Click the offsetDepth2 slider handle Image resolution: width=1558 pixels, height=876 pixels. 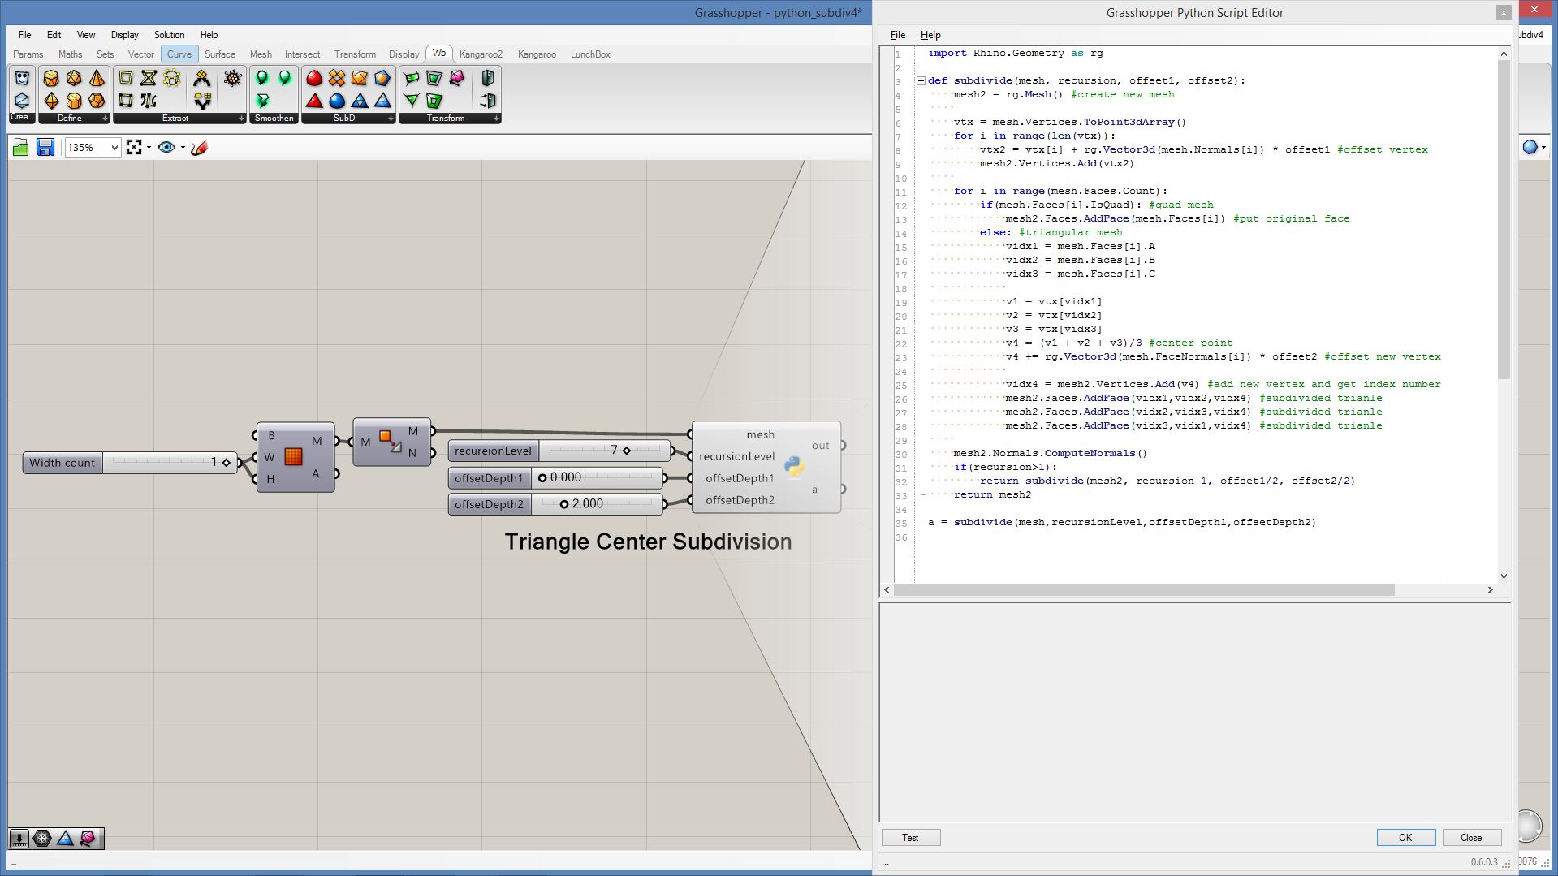coord(564,504)
